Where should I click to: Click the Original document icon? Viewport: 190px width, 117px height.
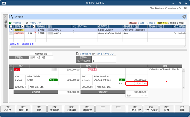pyautogui.click(x=11, y=17)
